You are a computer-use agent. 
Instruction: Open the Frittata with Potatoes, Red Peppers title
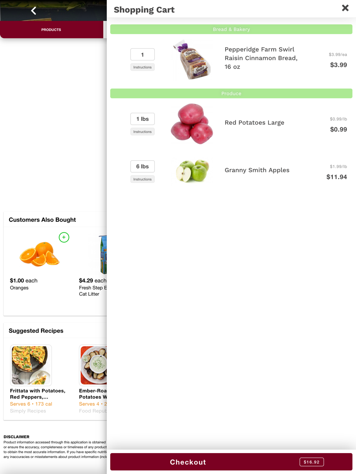coord(38,394)
